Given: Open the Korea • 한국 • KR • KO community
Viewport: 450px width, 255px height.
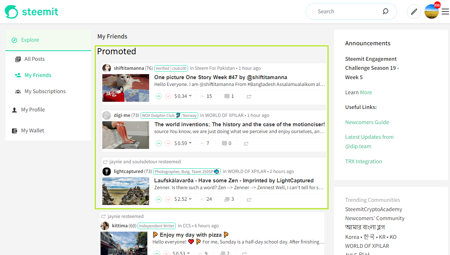Looking at the screenshot, I should [371, 237].
